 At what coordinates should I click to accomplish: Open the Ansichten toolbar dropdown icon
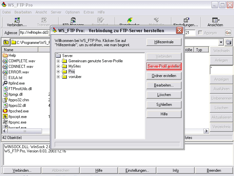(216, 20)
